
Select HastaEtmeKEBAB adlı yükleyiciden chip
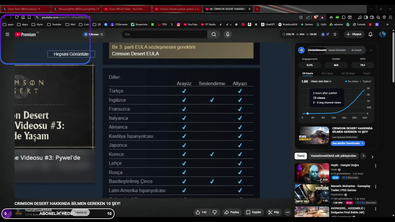[334, 156]
